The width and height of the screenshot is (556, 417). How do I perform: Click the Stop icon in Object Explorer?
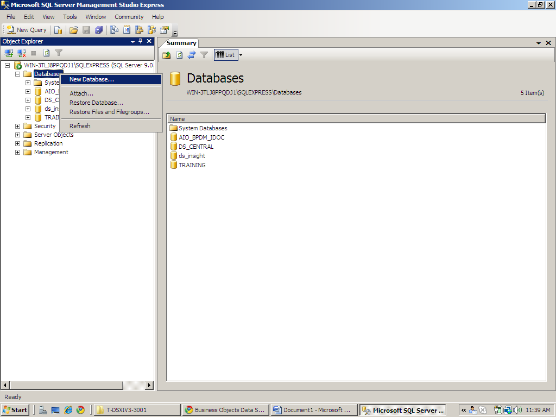[x=34, y=53]
